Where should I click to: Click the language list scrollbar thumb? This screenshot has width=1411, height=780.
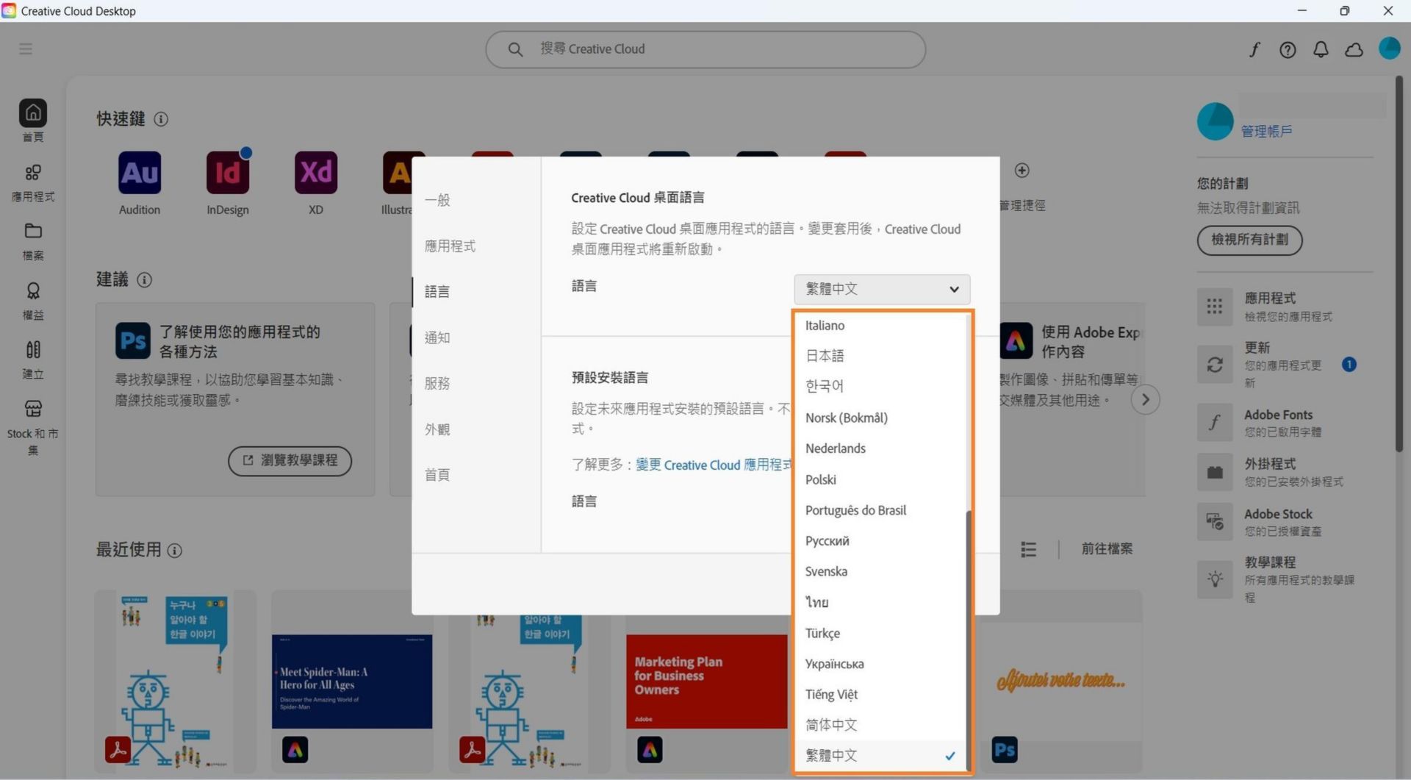click(968, 640)
